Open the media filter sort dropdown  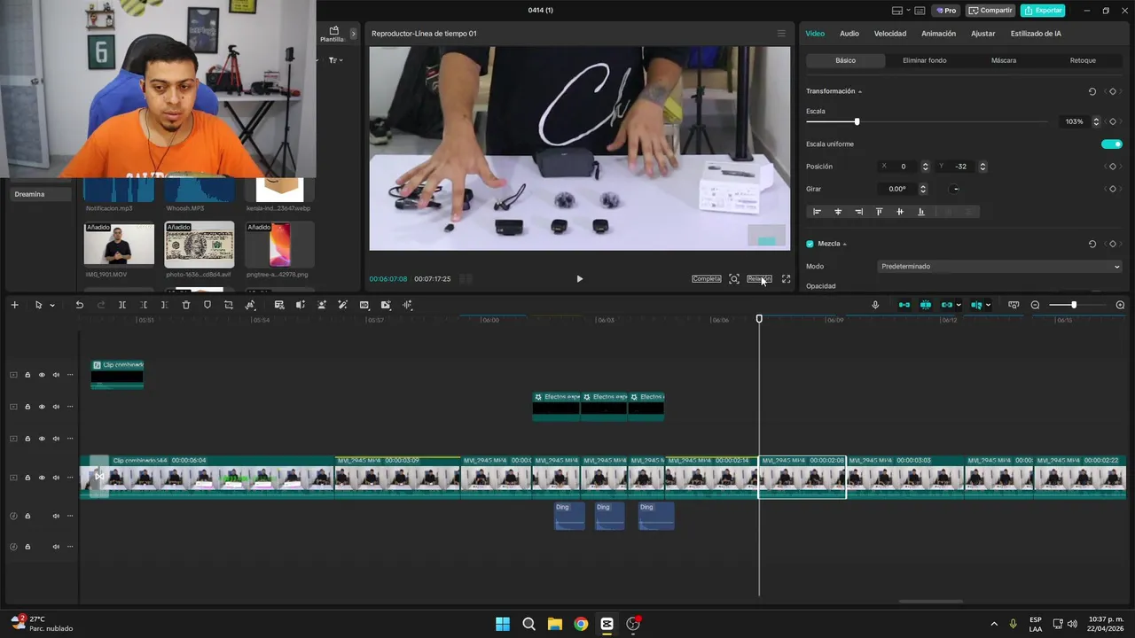(335, 60)
